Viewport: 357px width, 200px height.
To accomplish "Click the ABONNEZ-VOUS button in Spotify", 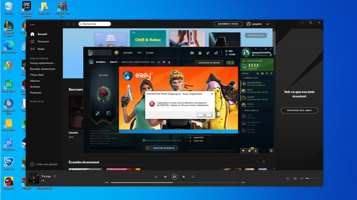I will [x=228, y=24].
